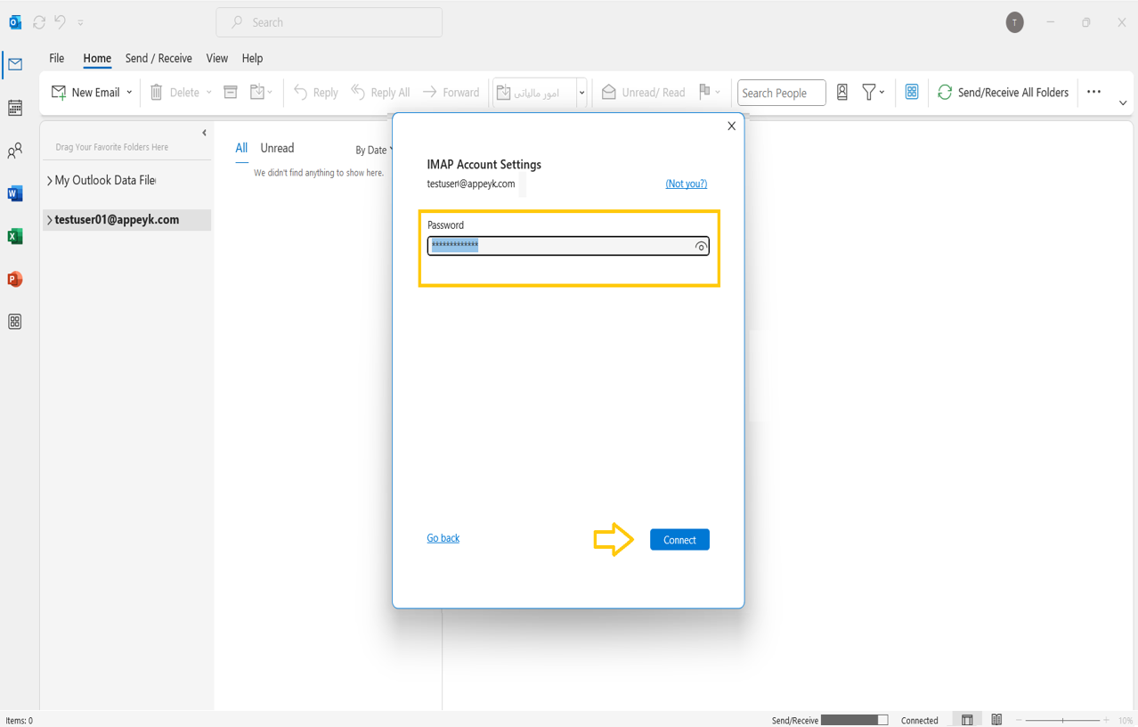The height and width of the screenshot is (727, 1138).
Task: Click the Search People field
Action: (x=781, y=93)
